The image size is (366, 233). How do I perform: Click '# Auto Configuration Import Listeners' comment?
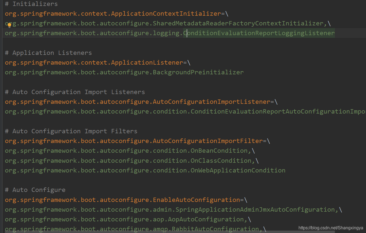tap(75, 92)
